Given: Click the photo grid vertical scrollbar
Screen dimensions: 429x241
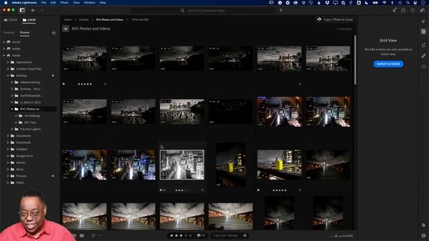Looking at the screenshot, I should point(355,60).
